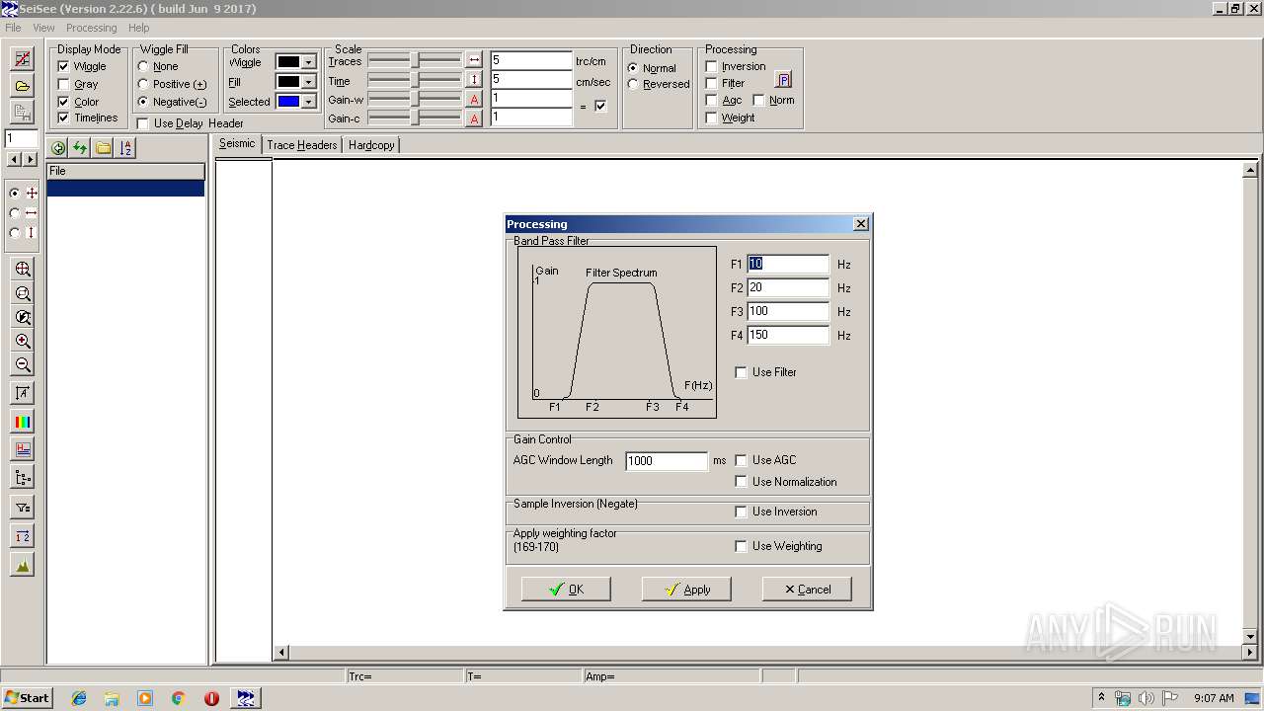Click the previous arrow under the number box
1264x711 pixels.
[x=14, y=159]
